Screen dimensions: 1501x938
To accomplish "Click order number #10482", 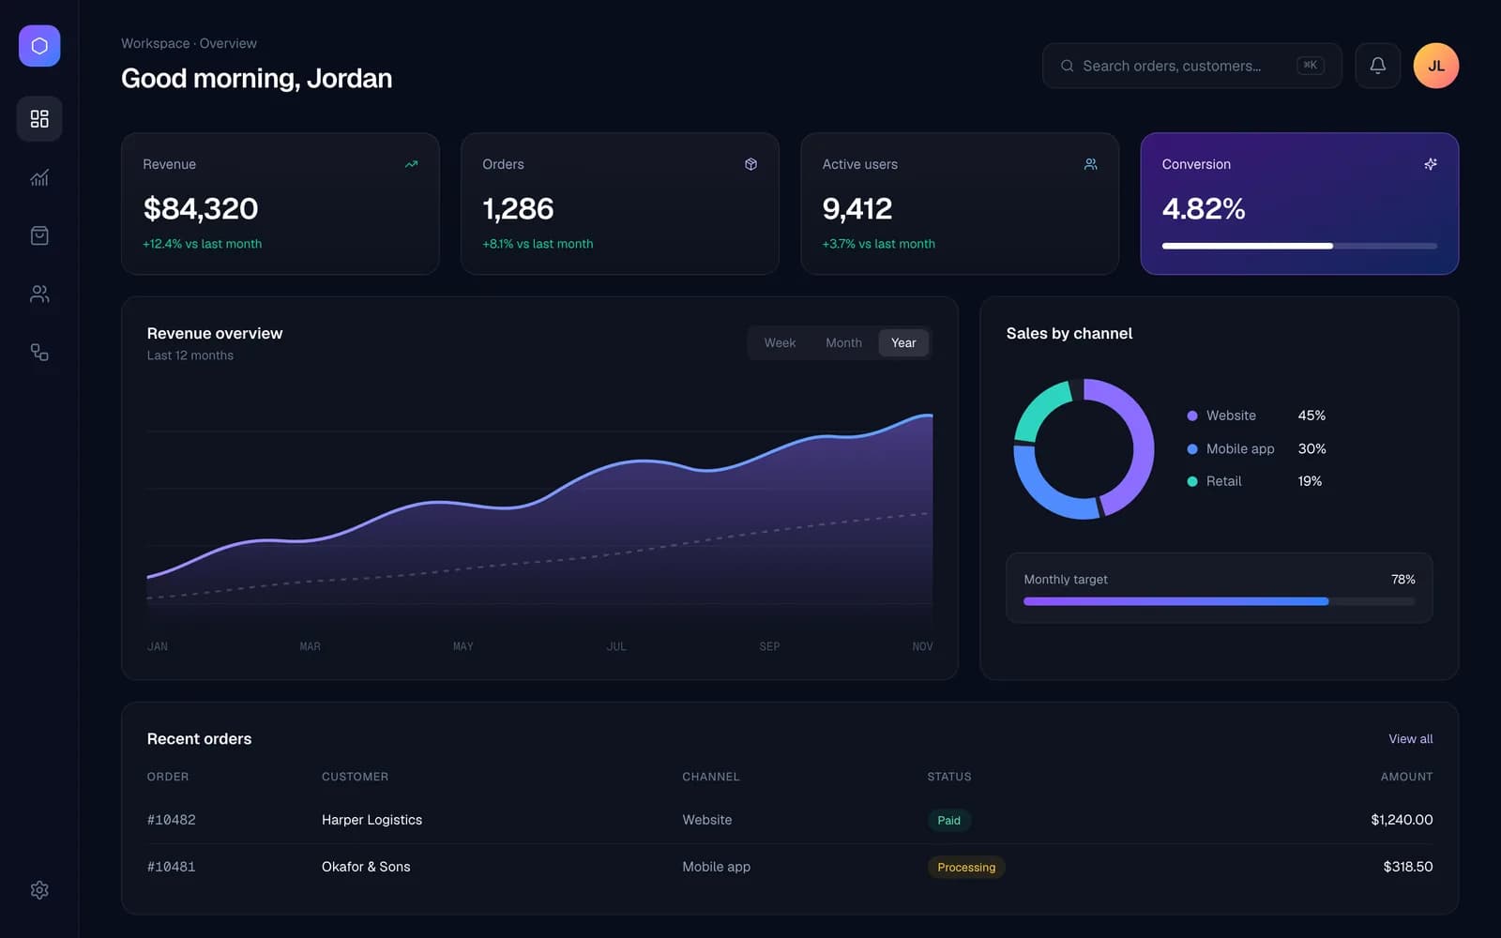I will pyautogui.click(x=172, y=820).
